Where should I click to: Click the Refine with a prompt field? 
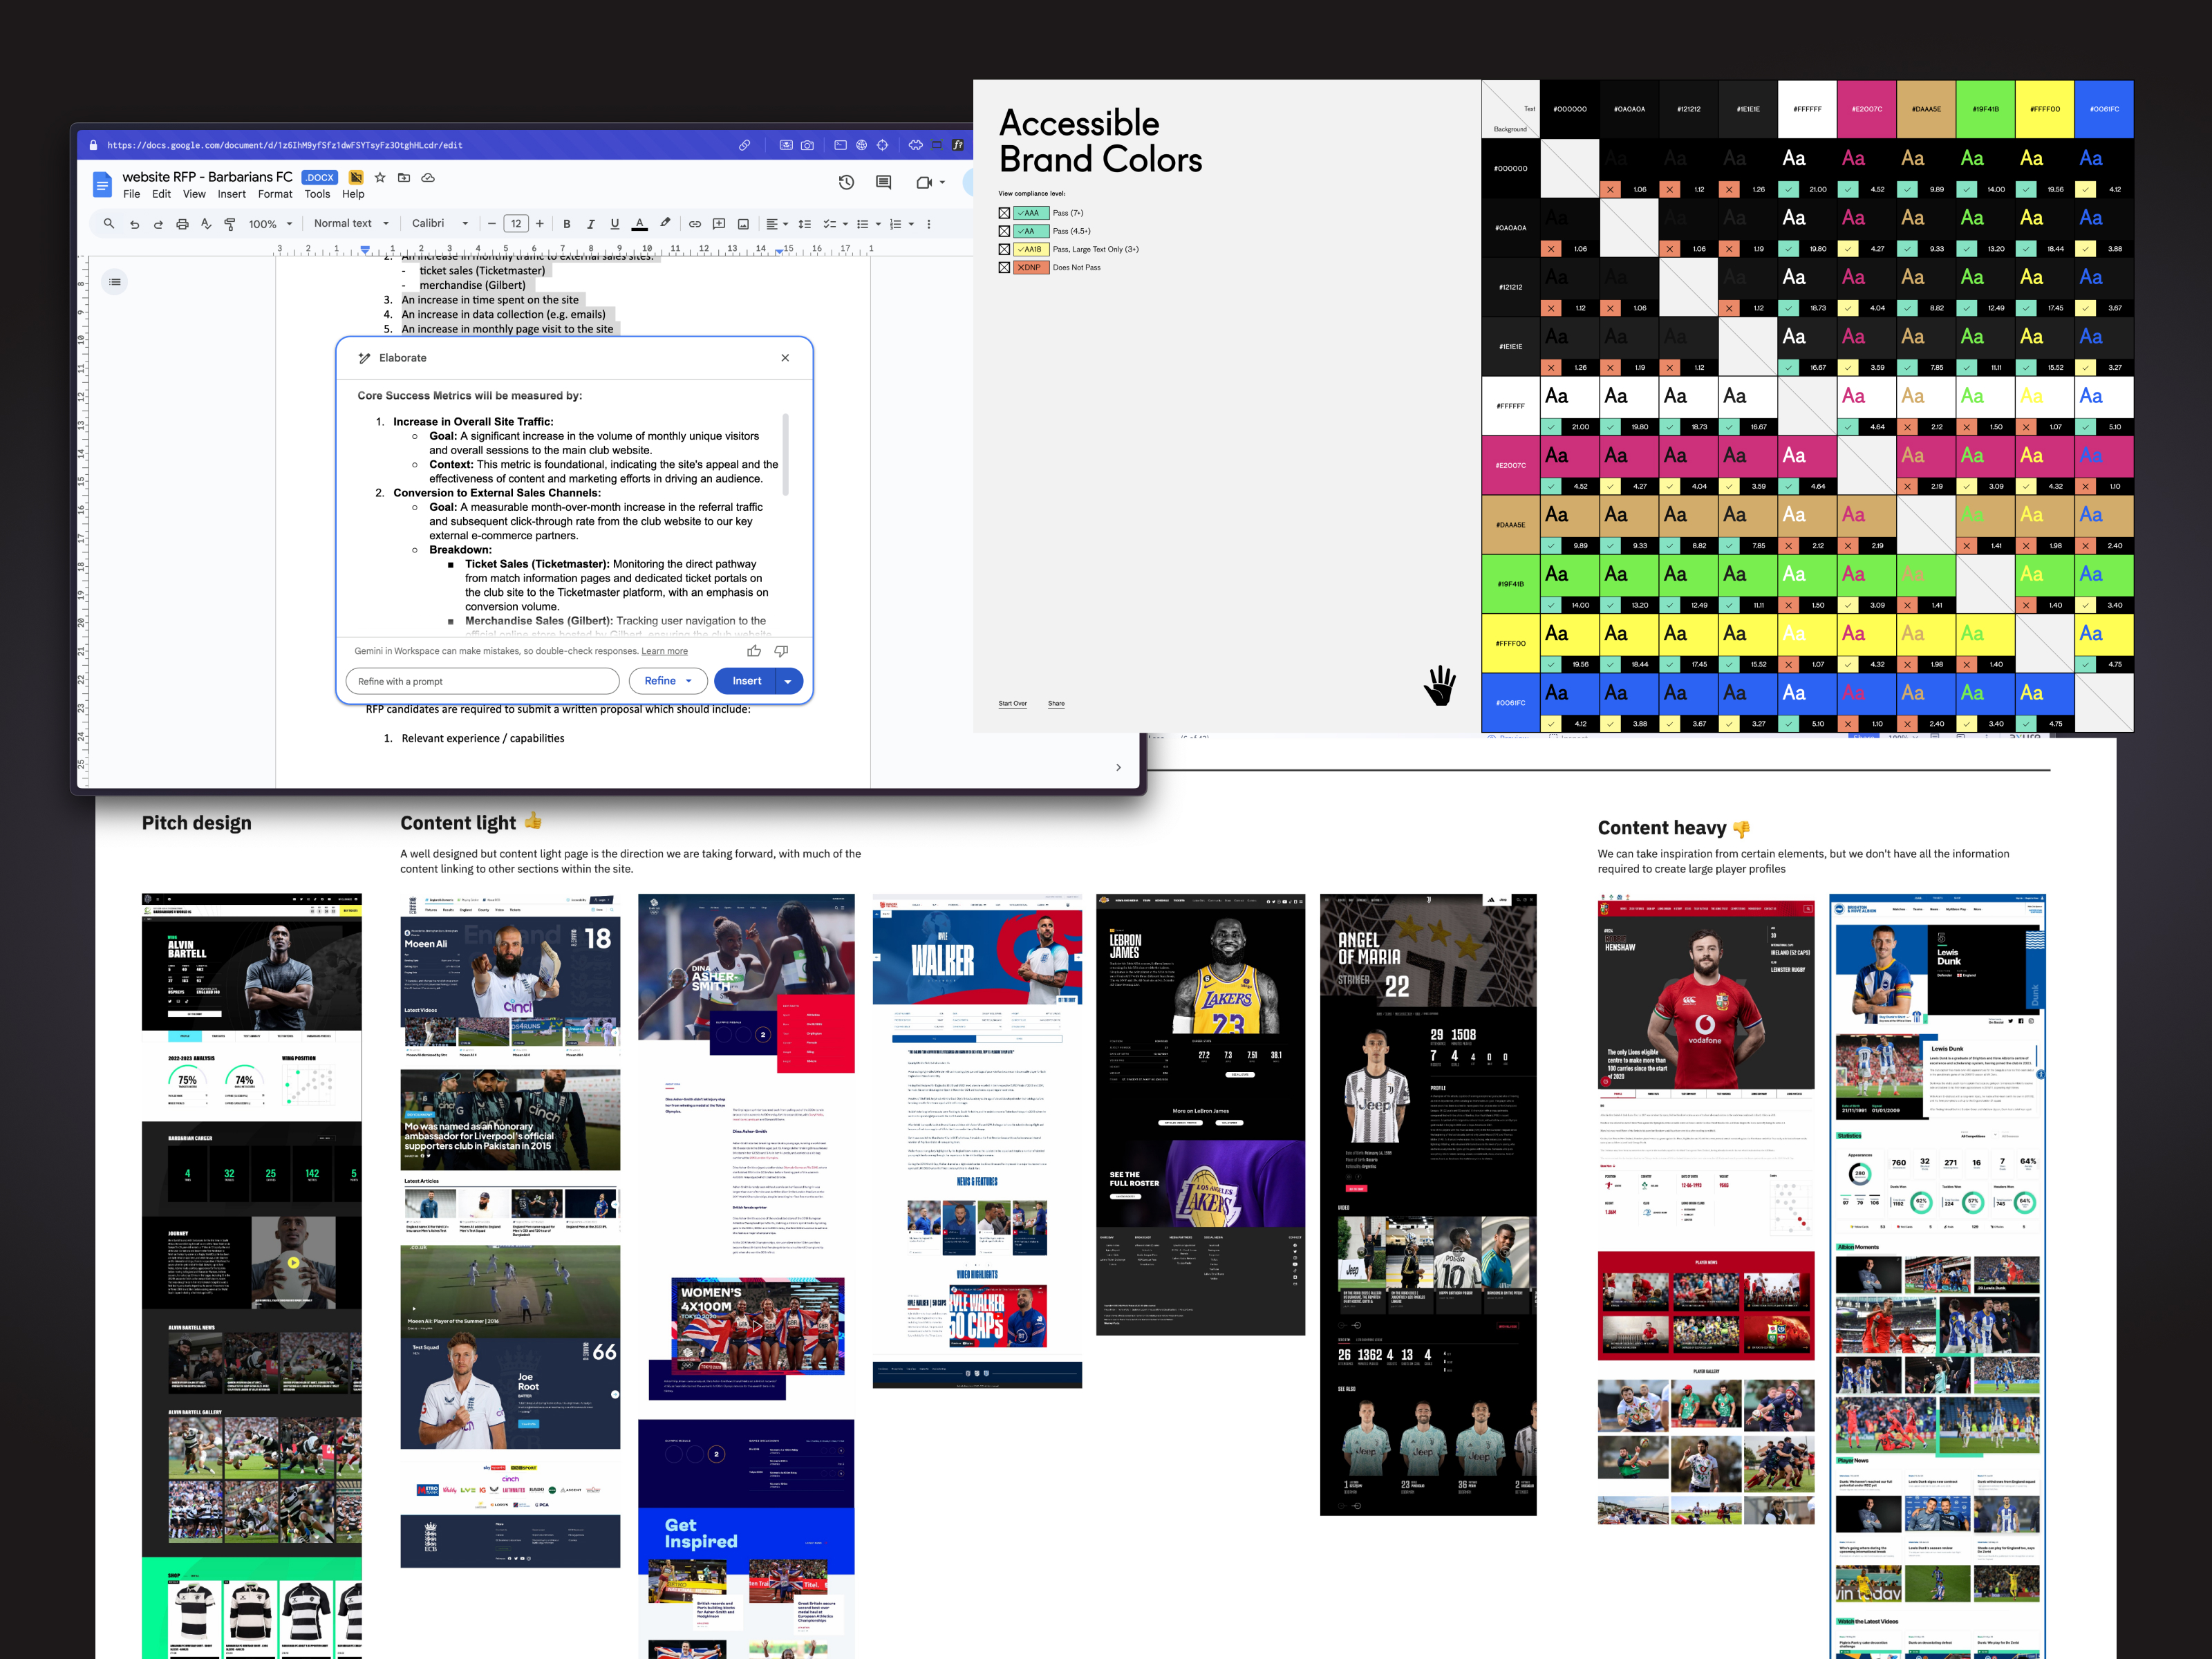pyautogui.click(x=482, y=681)
